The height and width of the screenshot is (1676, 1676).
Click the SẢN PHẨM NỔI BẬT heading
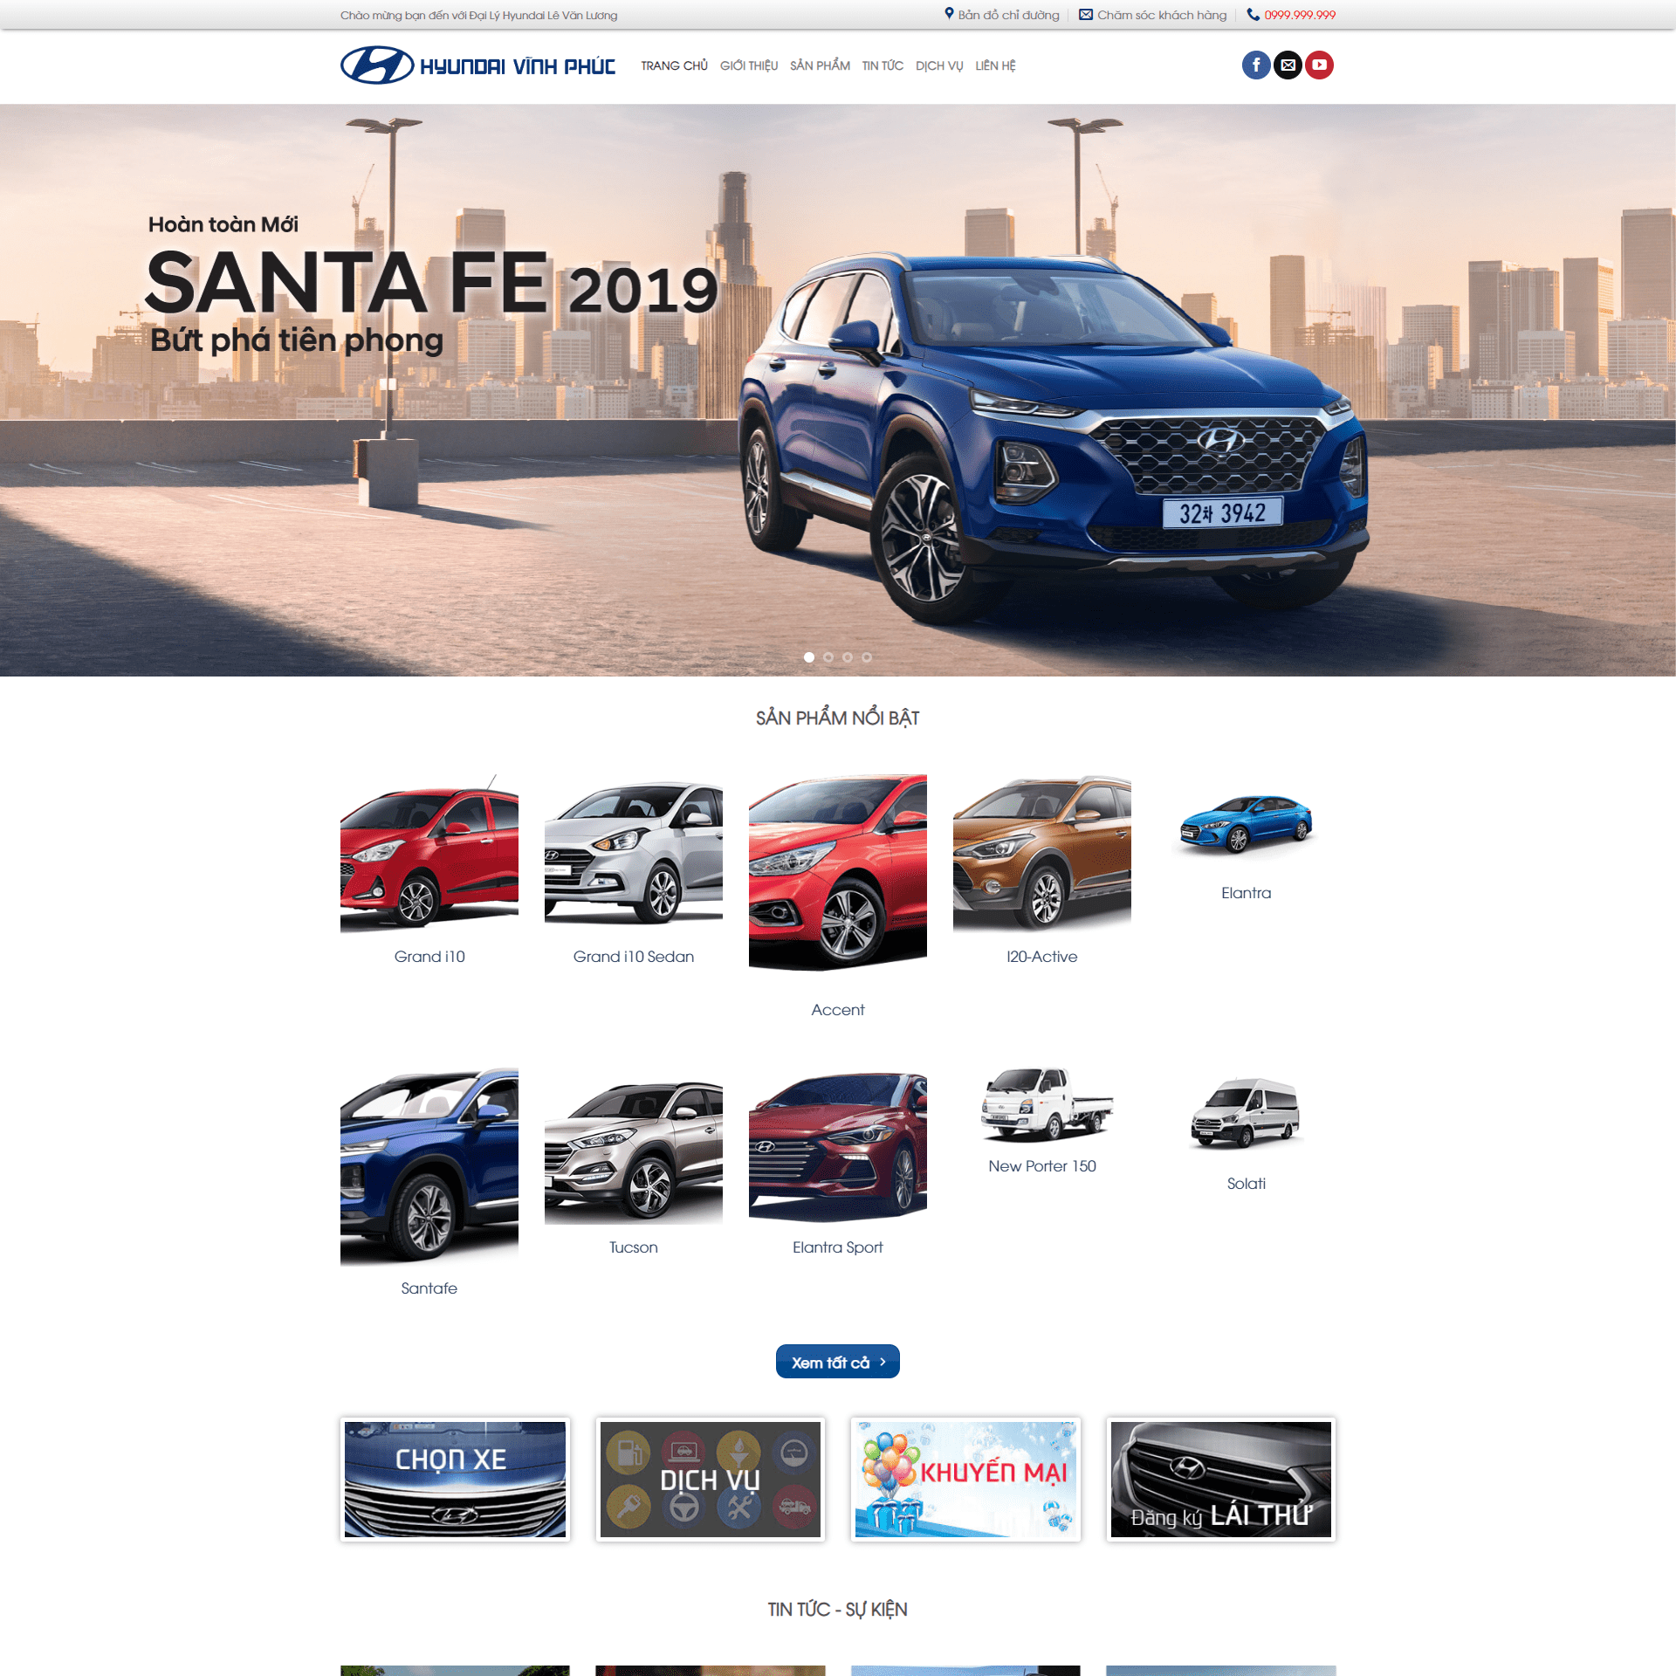(x=838, y=718)
